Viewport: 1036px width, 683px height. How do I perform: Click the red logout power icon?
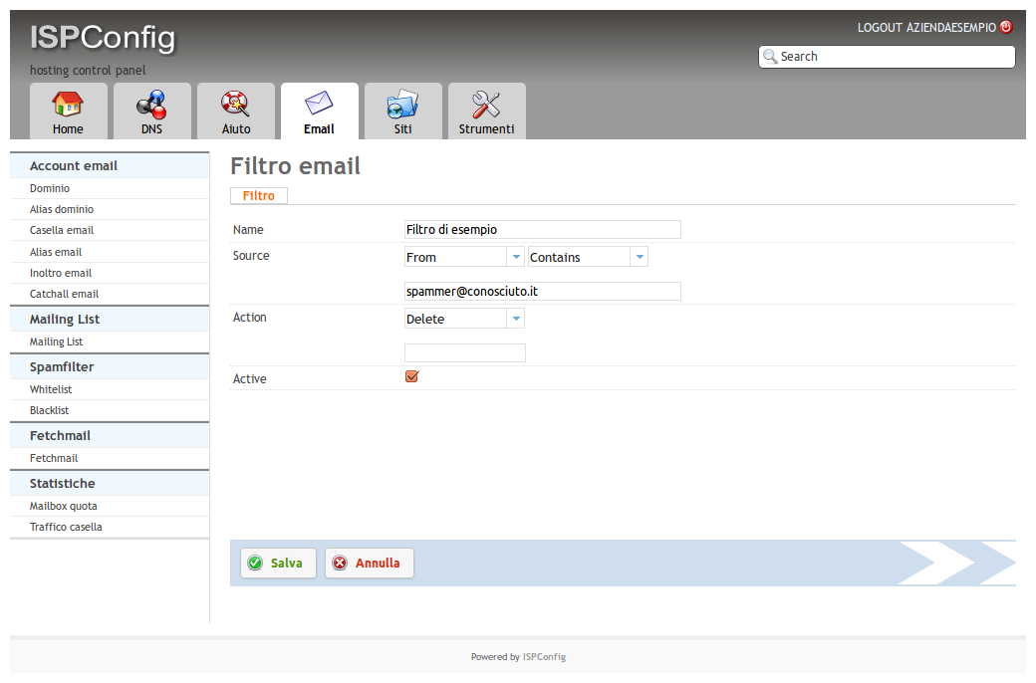1006,27
